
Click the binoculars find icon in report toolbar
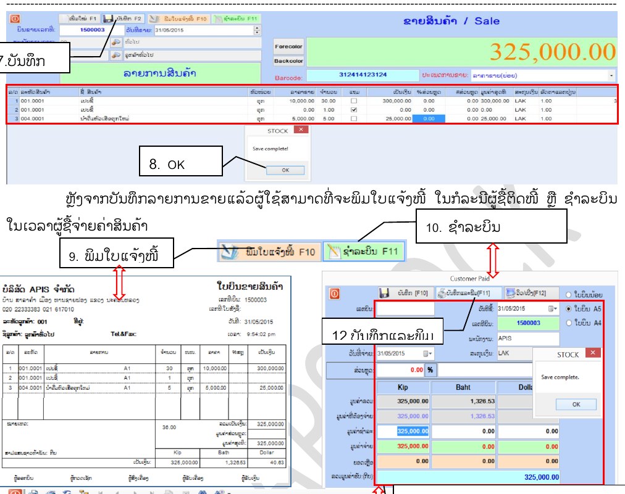coord(203,492)
